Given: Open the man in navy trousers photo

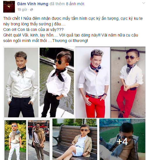Looking at the screenshot, I should 21,82.
